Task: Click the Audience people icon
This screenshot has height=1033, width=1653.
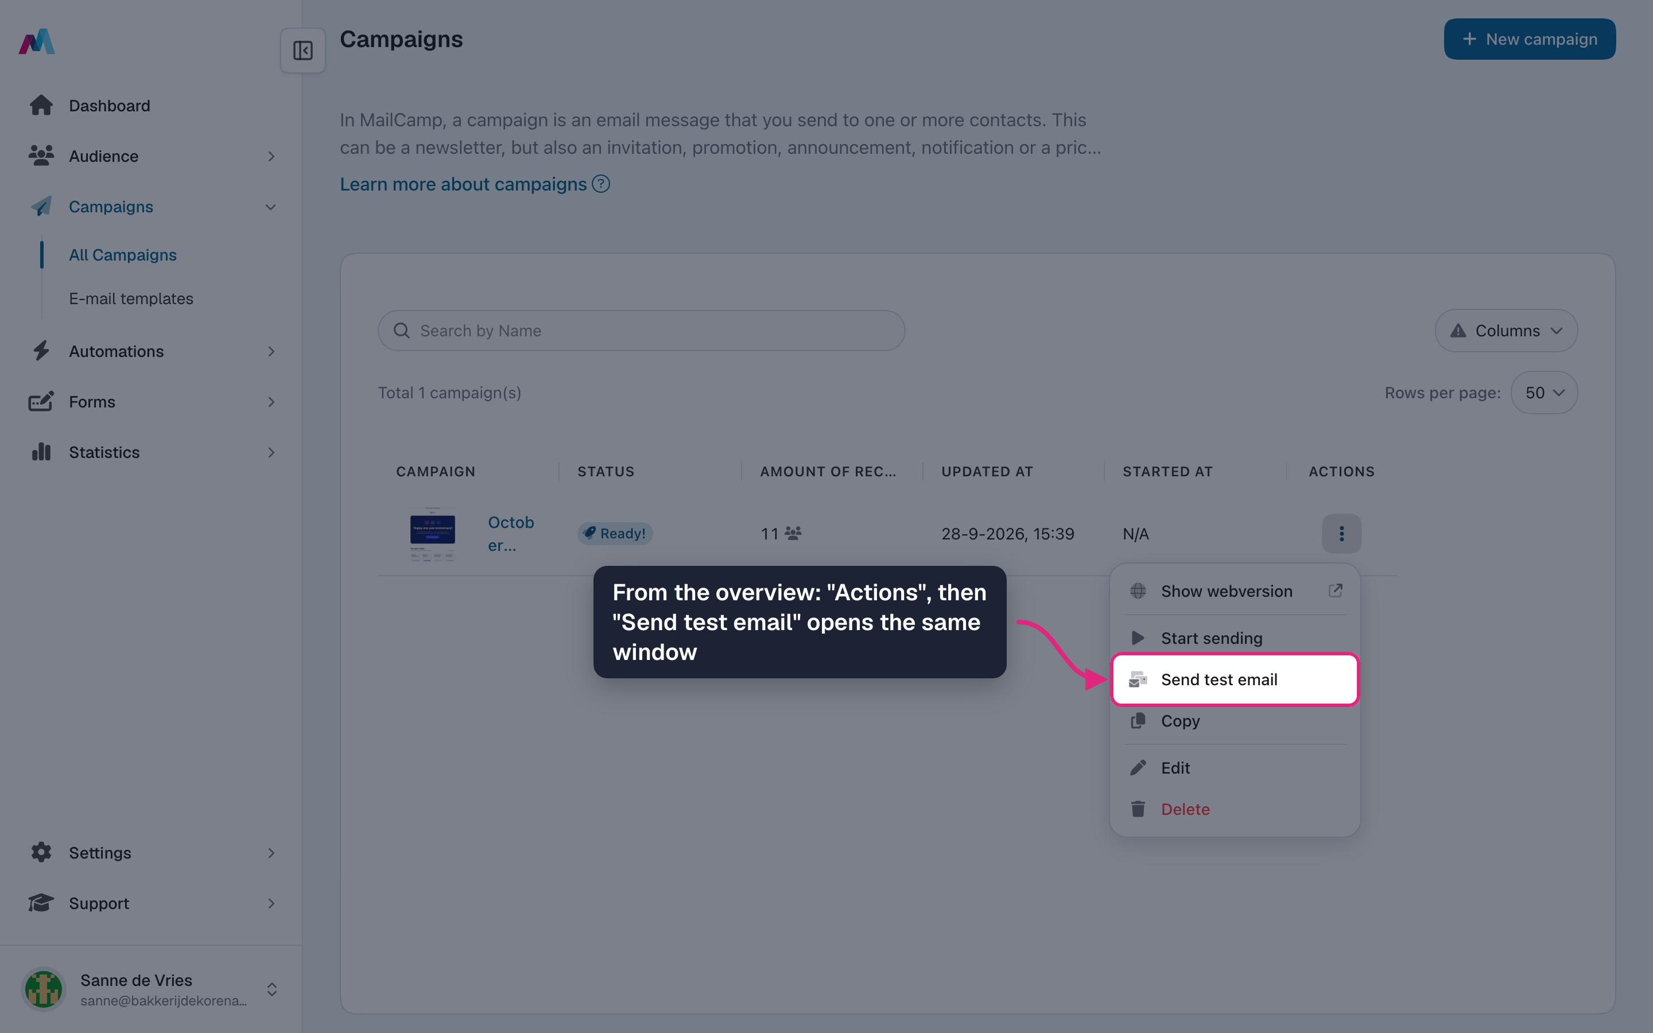Action: [x=41, y=156]
